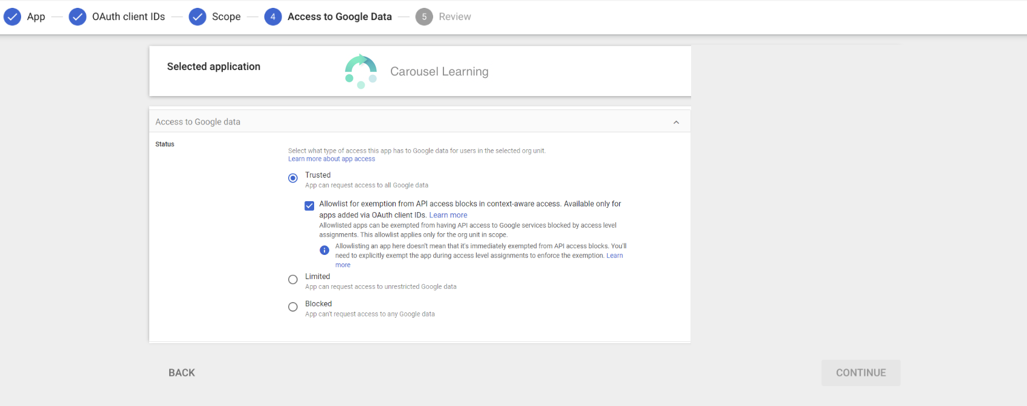The height and width of the screenshot is (406, 1027).
Task: Click the step 5 Review circle
Action: [424, 17]
